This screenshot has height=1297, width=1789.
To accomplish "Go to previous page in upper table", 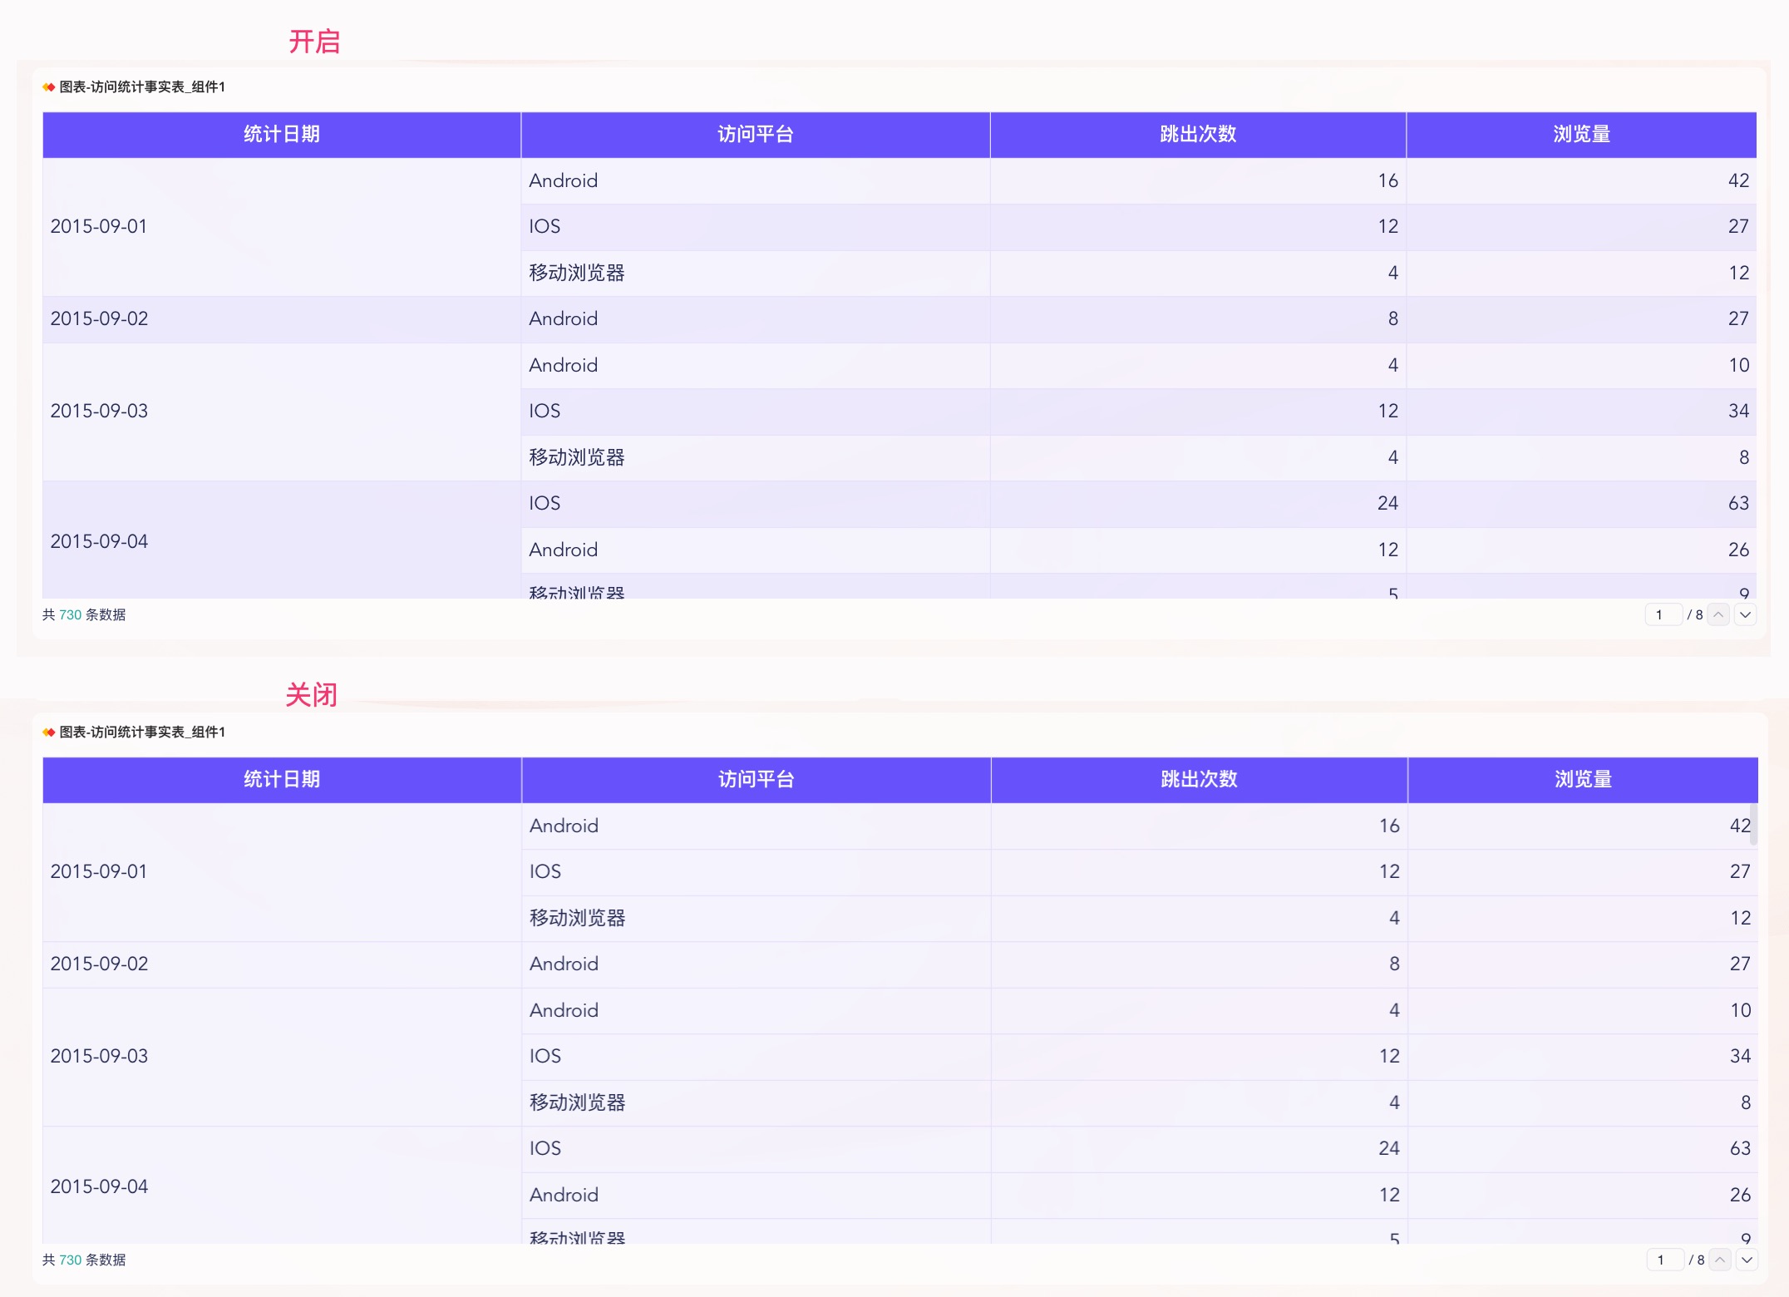I will point(1718,614).
